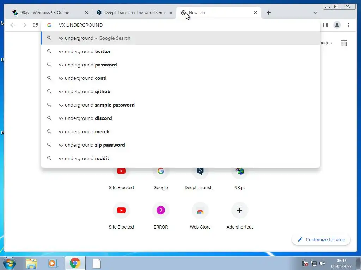This screenshot has width=361, height=270.
Task: Open the Chrome three-dot menu
Action: [x=348, y=25]
